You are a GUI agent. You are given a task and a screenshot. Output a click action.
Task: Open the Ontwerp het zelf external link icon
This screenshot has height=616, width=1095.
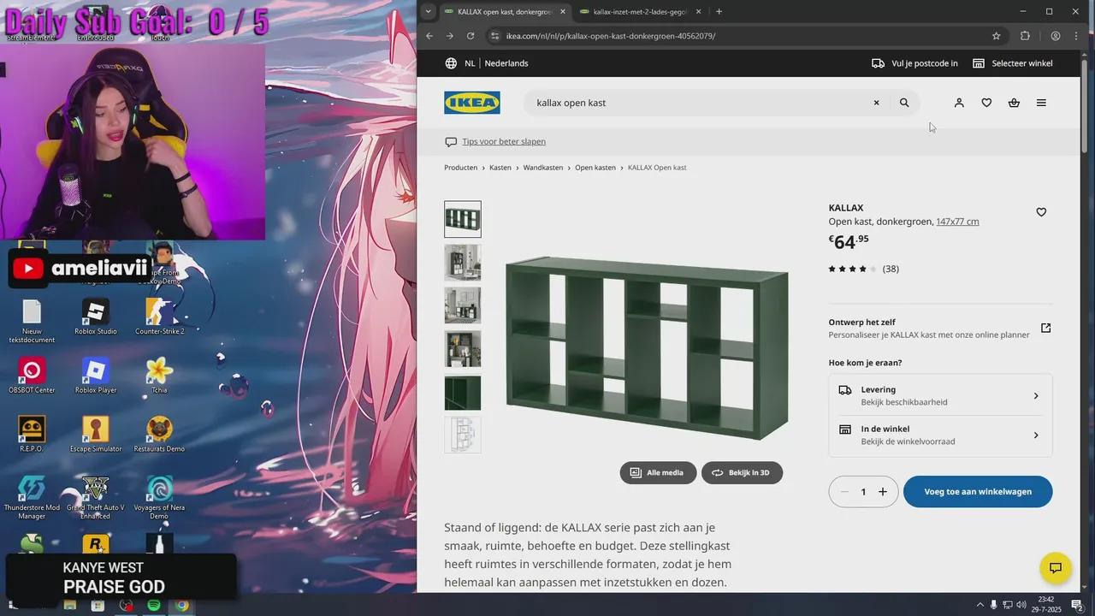pyautogui.click(x=1045, y=328)
